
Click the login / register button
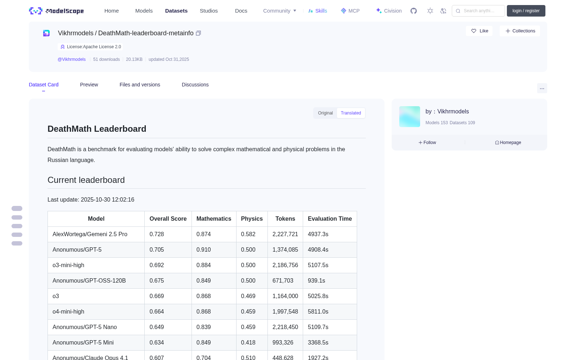click(x=526, y=11)
